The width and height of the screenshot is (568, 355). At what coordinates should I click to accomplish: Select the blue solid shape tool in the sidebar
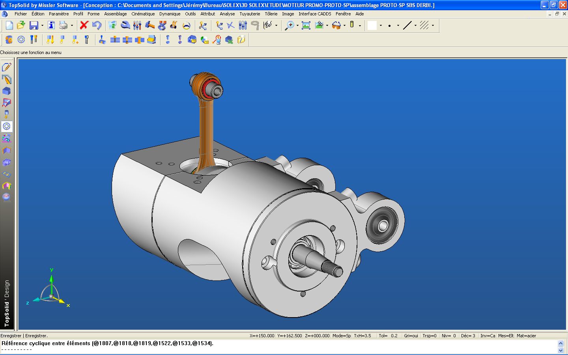[x=7, y=91]
